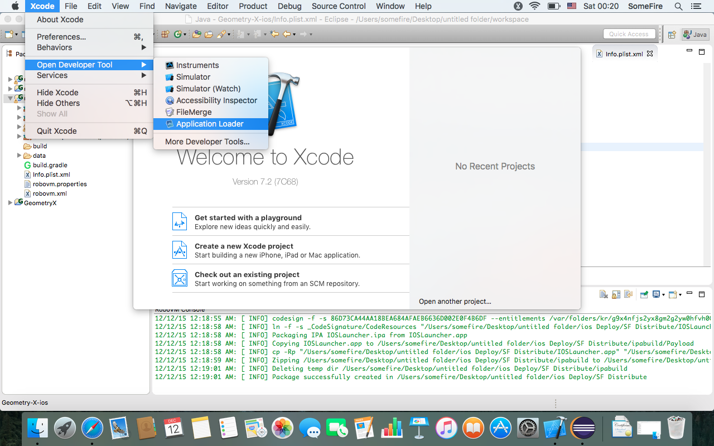Click the Eclipse Last Edit Location toolbar icon

(274, 34)
